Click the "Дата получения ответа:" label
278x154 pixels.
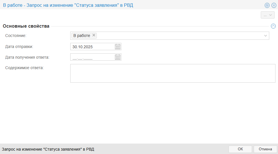click(27, 57)
